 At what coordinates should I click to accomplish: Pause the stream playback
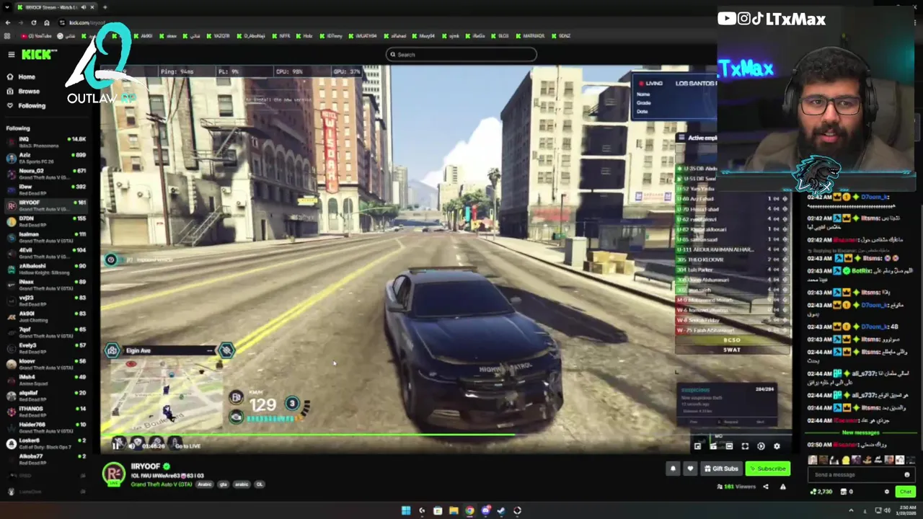coord(115,445)
